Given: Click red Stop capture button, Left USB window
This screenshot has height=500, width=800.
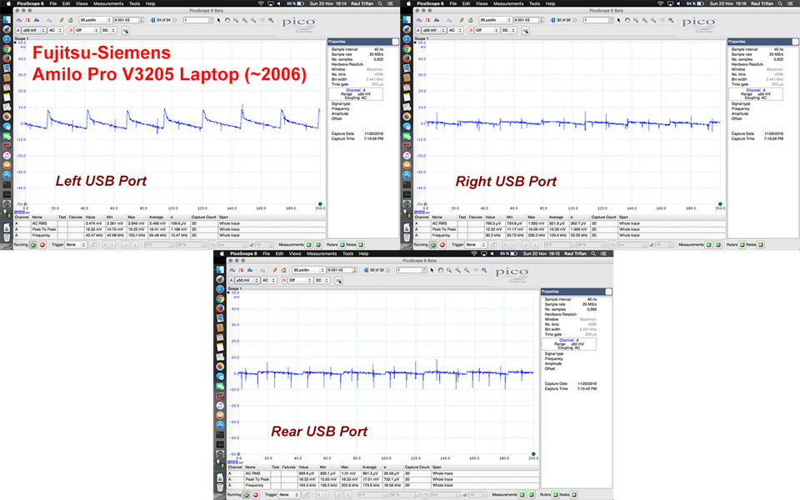Looking at the screenshot, I should [42, 245].
